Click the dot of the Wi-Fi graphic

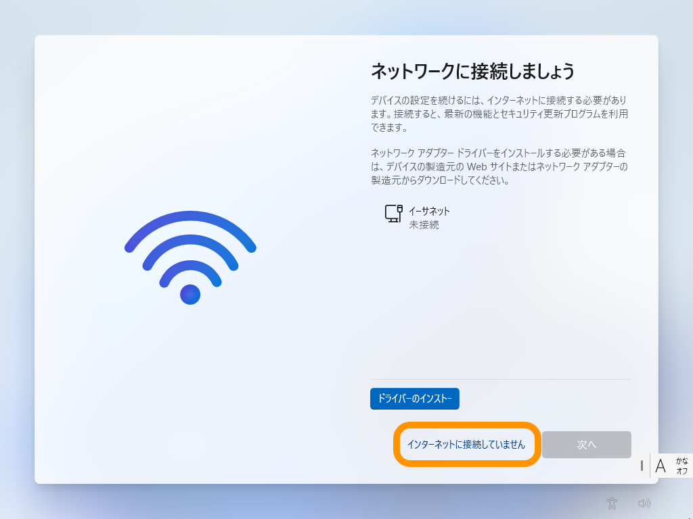point(190,295)
